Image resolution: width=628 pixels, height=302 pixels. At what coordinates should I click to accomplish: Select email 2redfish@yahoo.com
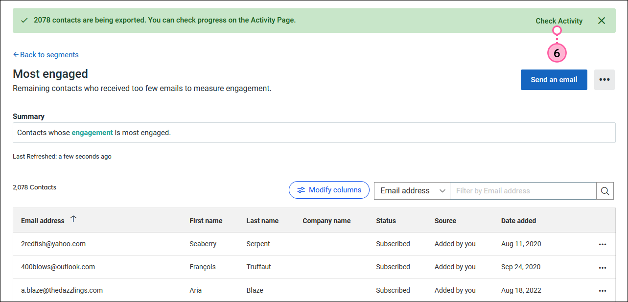[x=53, y=244]
